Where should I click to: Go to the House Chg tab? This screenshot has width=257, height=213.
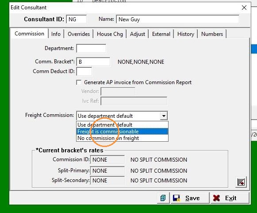(x=110, y=34)
